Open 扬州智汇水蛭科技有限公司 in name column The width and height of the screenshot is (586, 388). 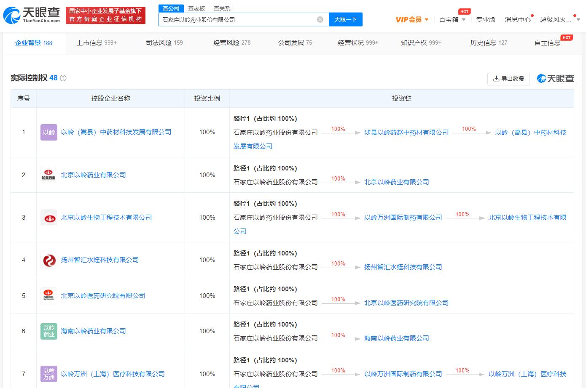[100, 260]
